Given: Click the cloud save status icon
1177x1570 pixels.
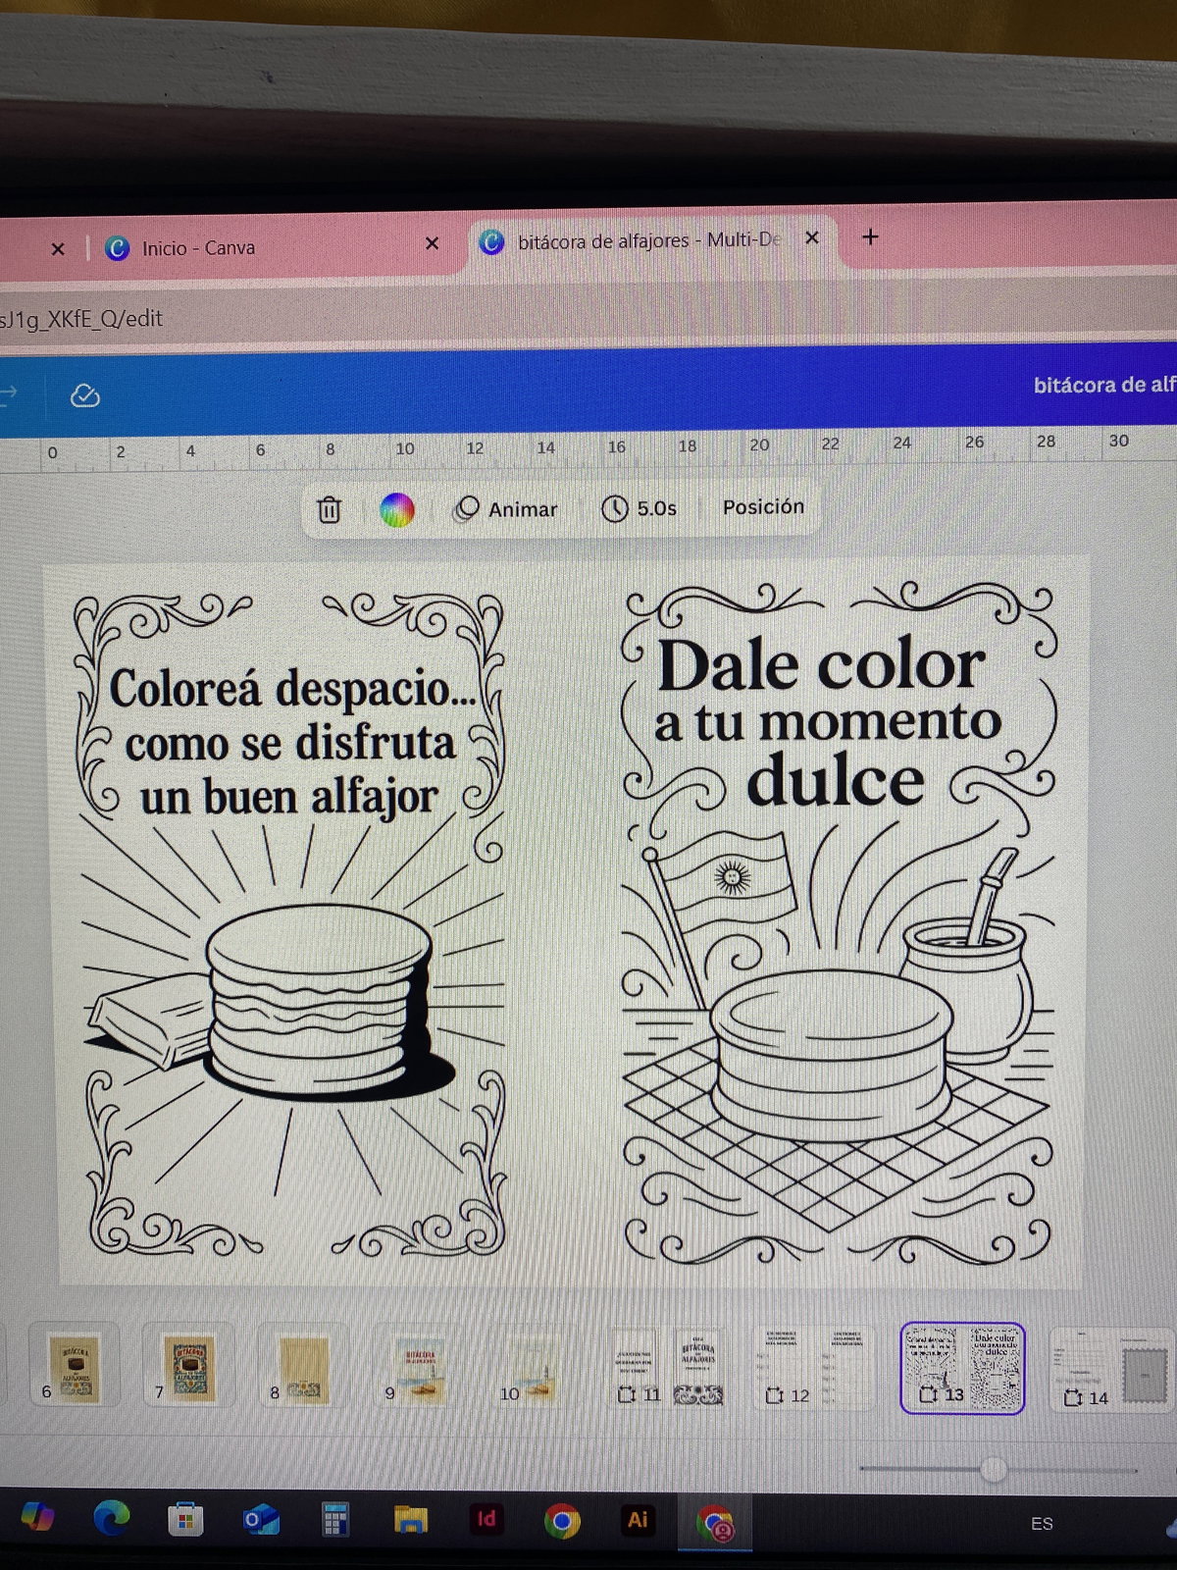Looking at the screenshot, I should pos(85,395).
